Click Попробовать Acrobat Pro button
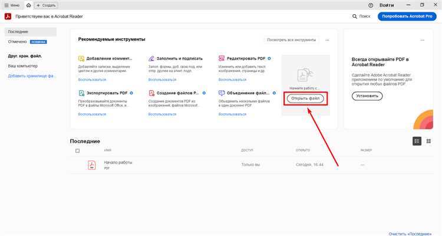442x236 pixels. 407,17
